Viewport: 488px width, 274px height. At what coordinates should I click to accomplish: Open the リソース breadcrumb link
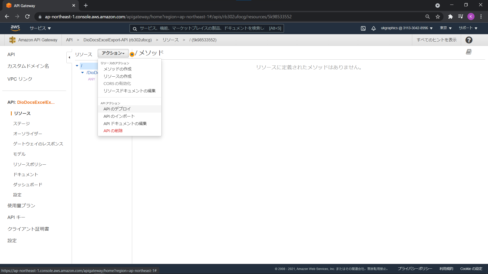(x=171, y=40)
